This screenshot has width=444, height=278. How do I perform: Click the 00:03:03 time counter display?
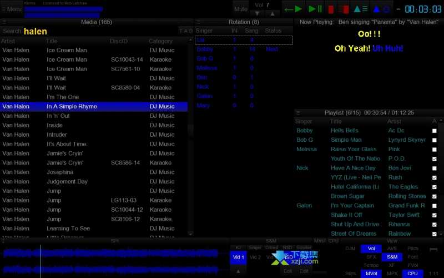click(x=423, y=9)
